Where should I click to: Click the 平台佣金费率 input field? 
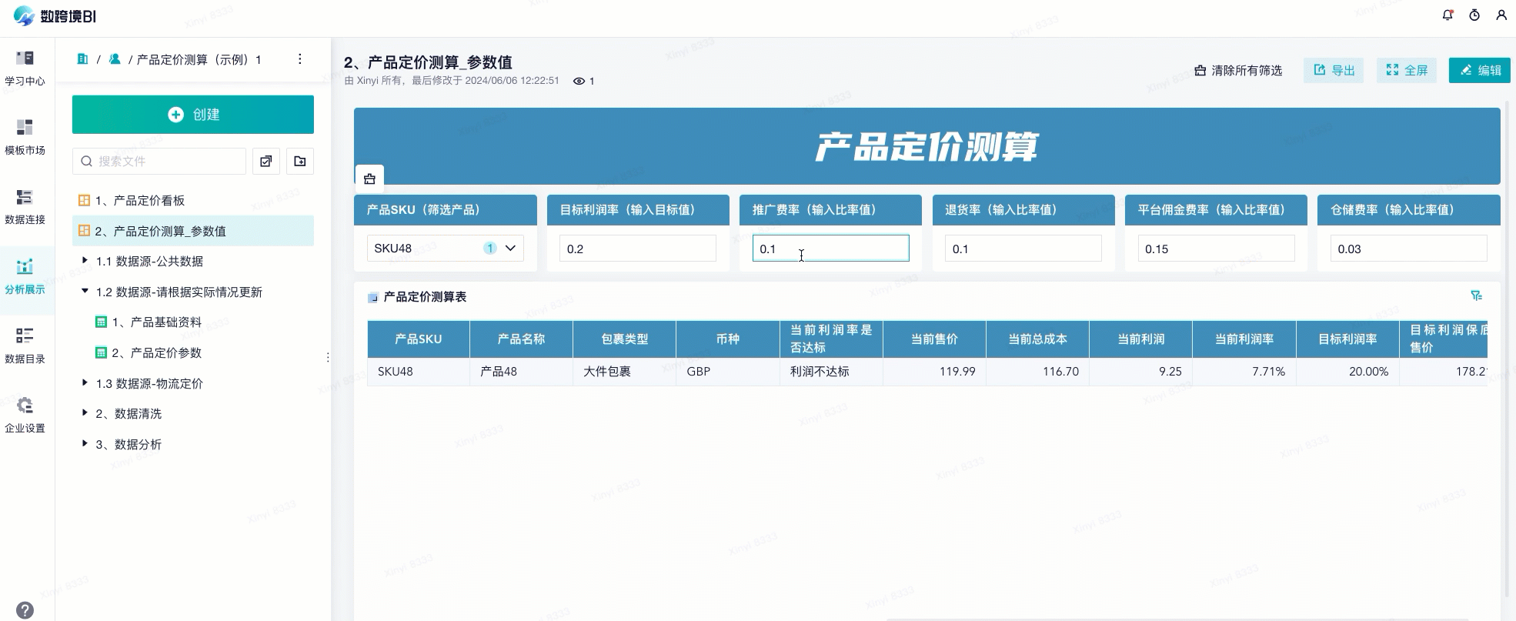[1216, 249]
